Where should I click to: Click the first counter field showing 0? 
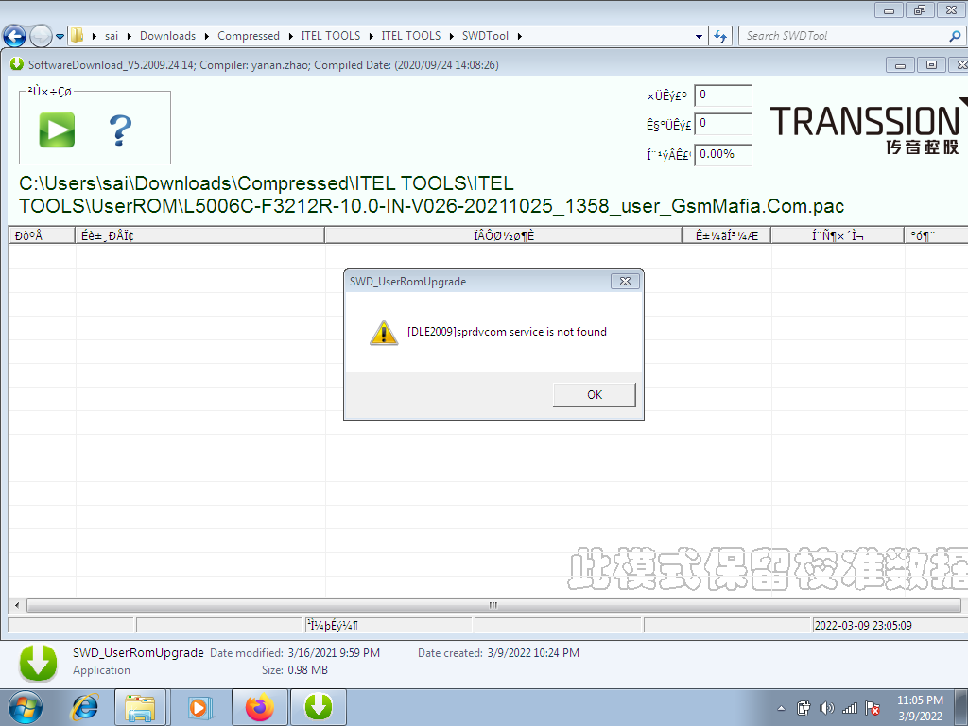click(x=723, y=95)
